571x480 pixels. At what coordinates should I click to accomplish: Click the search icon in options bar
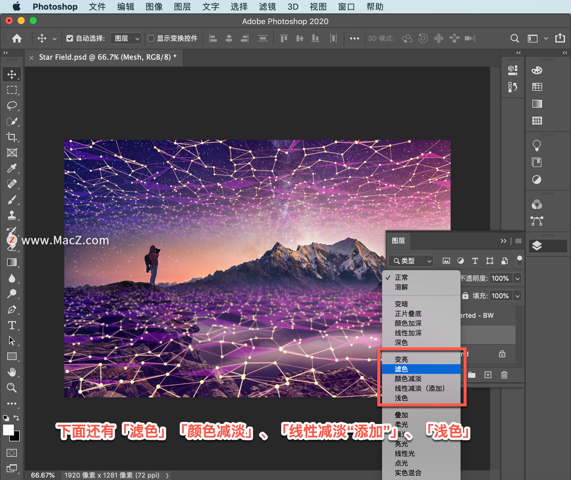click(x=515, y=38)
